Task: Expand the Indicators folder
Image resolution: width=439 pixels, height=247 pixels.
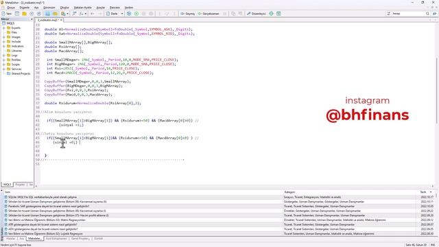Action: point(4,46)
